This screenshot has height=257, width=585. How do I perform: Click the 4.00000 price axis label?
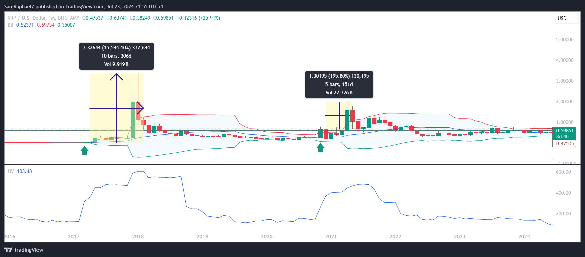[x=565, y=60]
